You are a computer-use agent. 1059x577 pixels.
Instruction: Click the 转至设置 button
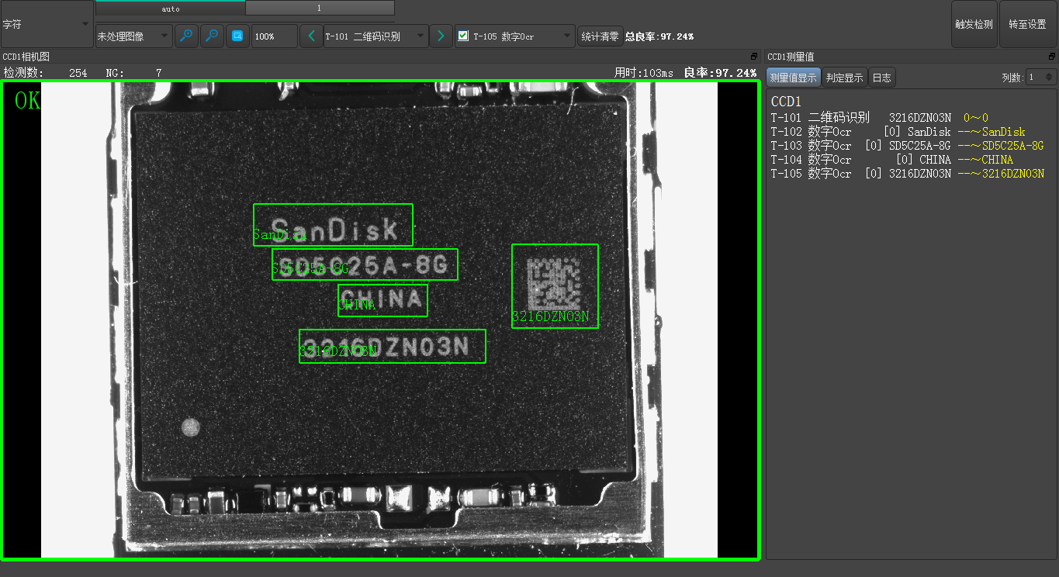click(x=1027, y=24)
